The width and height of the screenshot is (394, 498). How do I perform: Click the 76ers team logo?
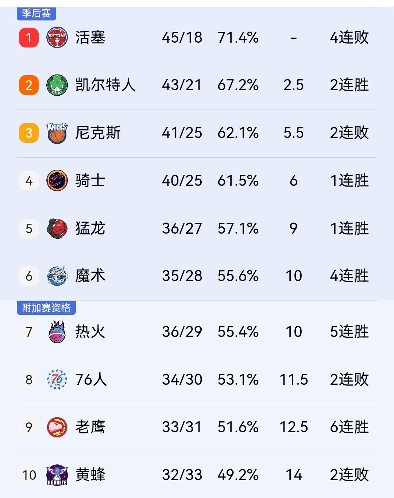coord(57,380)
